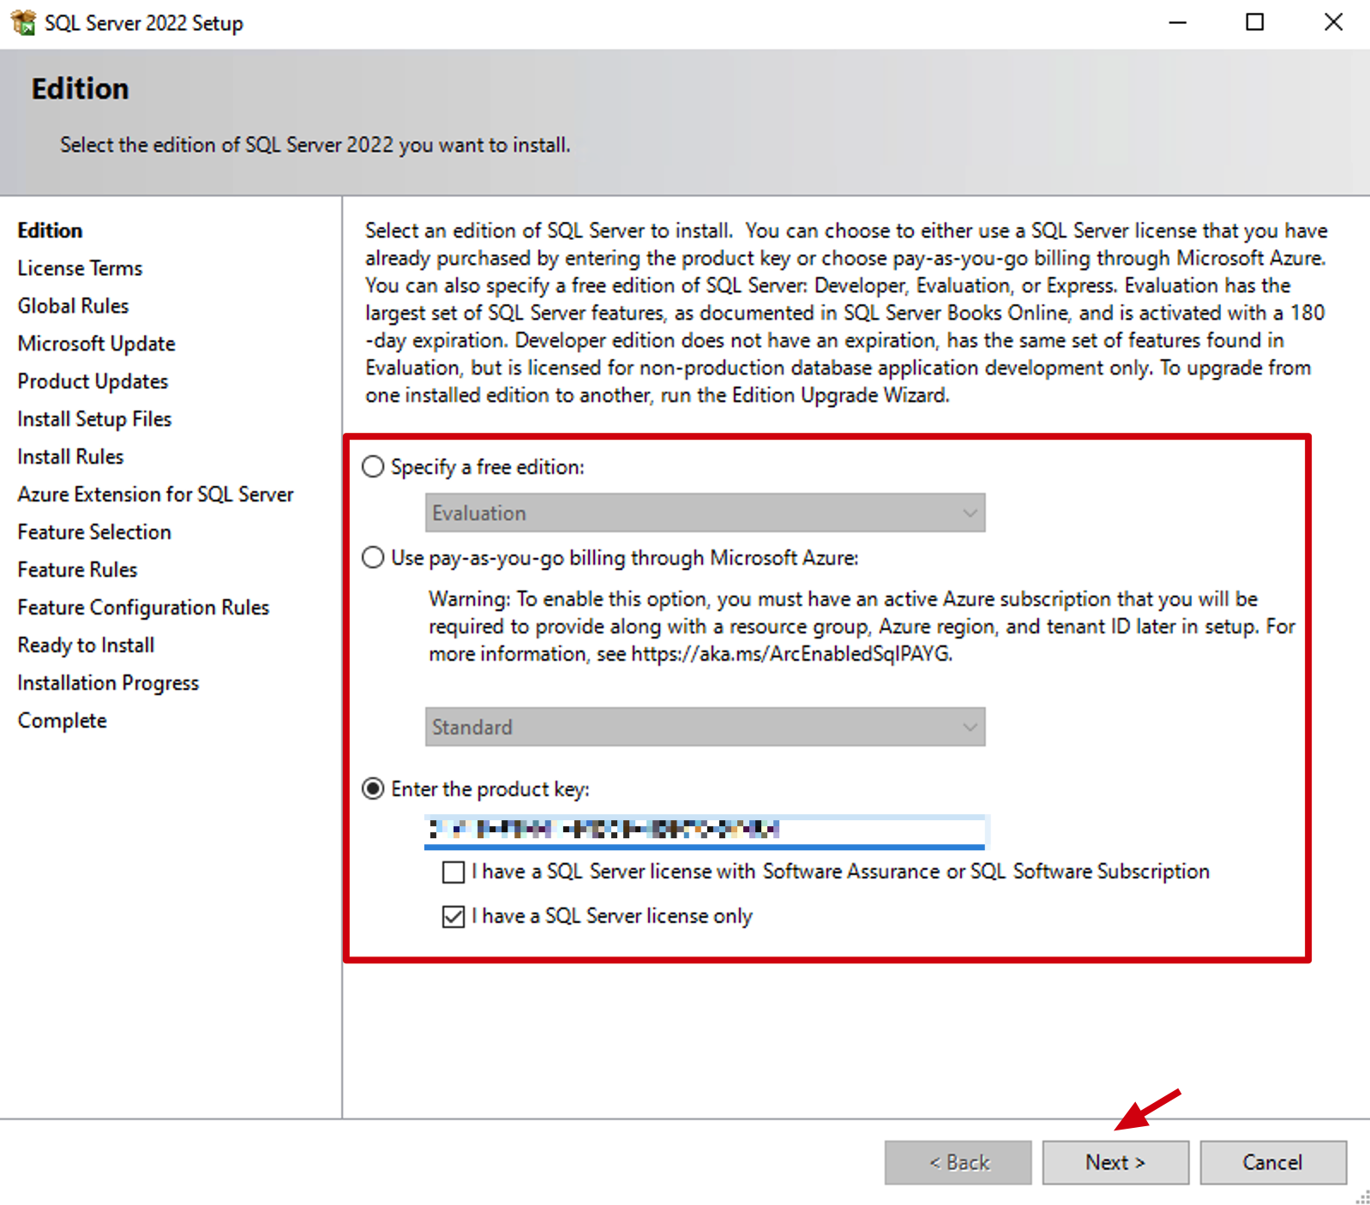Select Global Rules in the step list
1370x1205 pixels.
coord(73,306)
